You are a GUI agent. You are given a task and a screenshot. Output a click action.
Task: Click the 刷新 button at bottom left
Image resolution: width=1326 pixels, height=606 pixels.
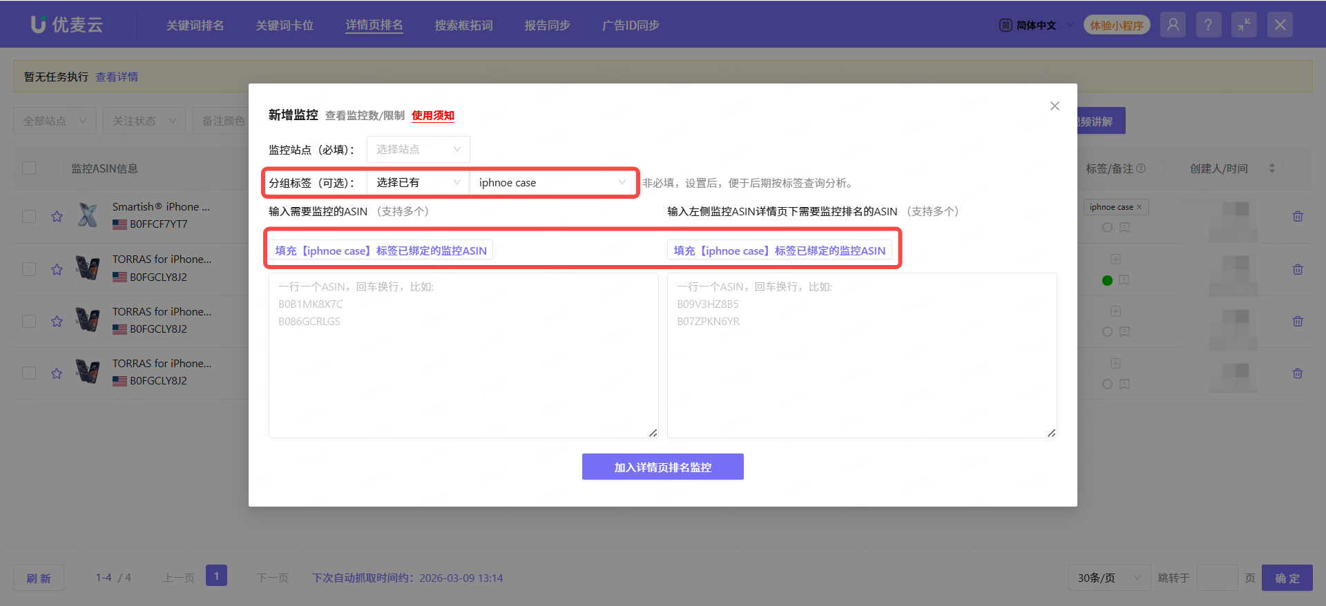pos(39,578)
